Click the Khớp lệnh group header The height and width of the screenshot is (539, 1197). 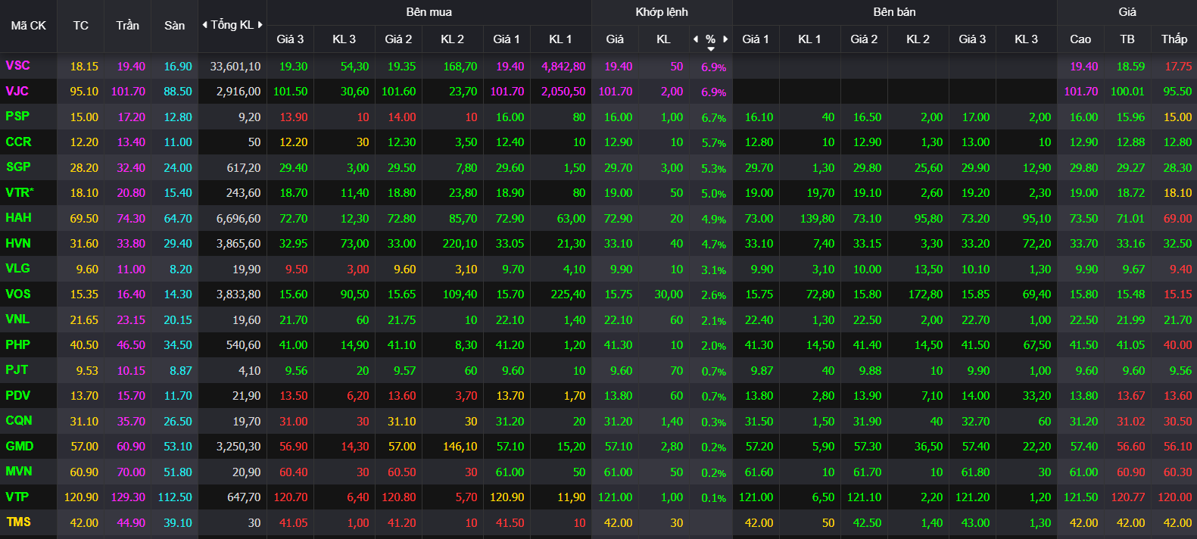[662, 12]
